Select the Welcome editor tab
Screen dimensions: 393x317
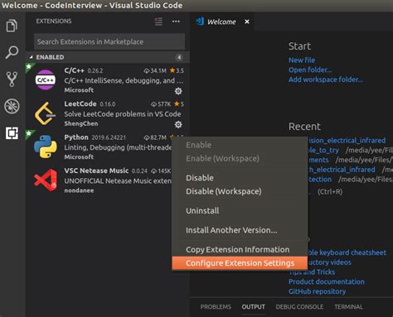tap(221, 22)
